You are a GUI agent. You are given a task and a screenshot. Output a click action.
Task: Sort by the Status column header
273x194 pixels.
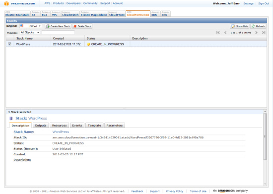pos(107,38)
